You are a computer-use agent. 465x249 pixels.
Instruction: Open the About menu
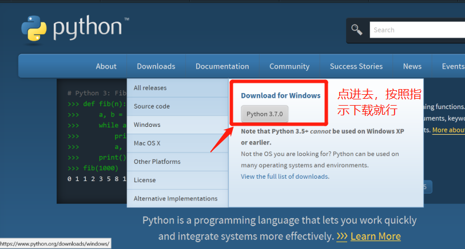click(106, 66)
